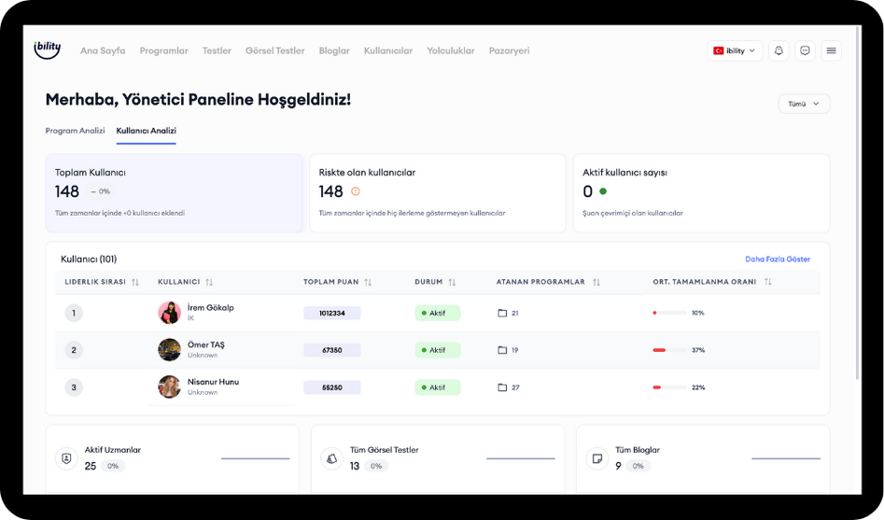
Task: Click the Tüm Bloglar note icon
Action: tap(596, 458)
